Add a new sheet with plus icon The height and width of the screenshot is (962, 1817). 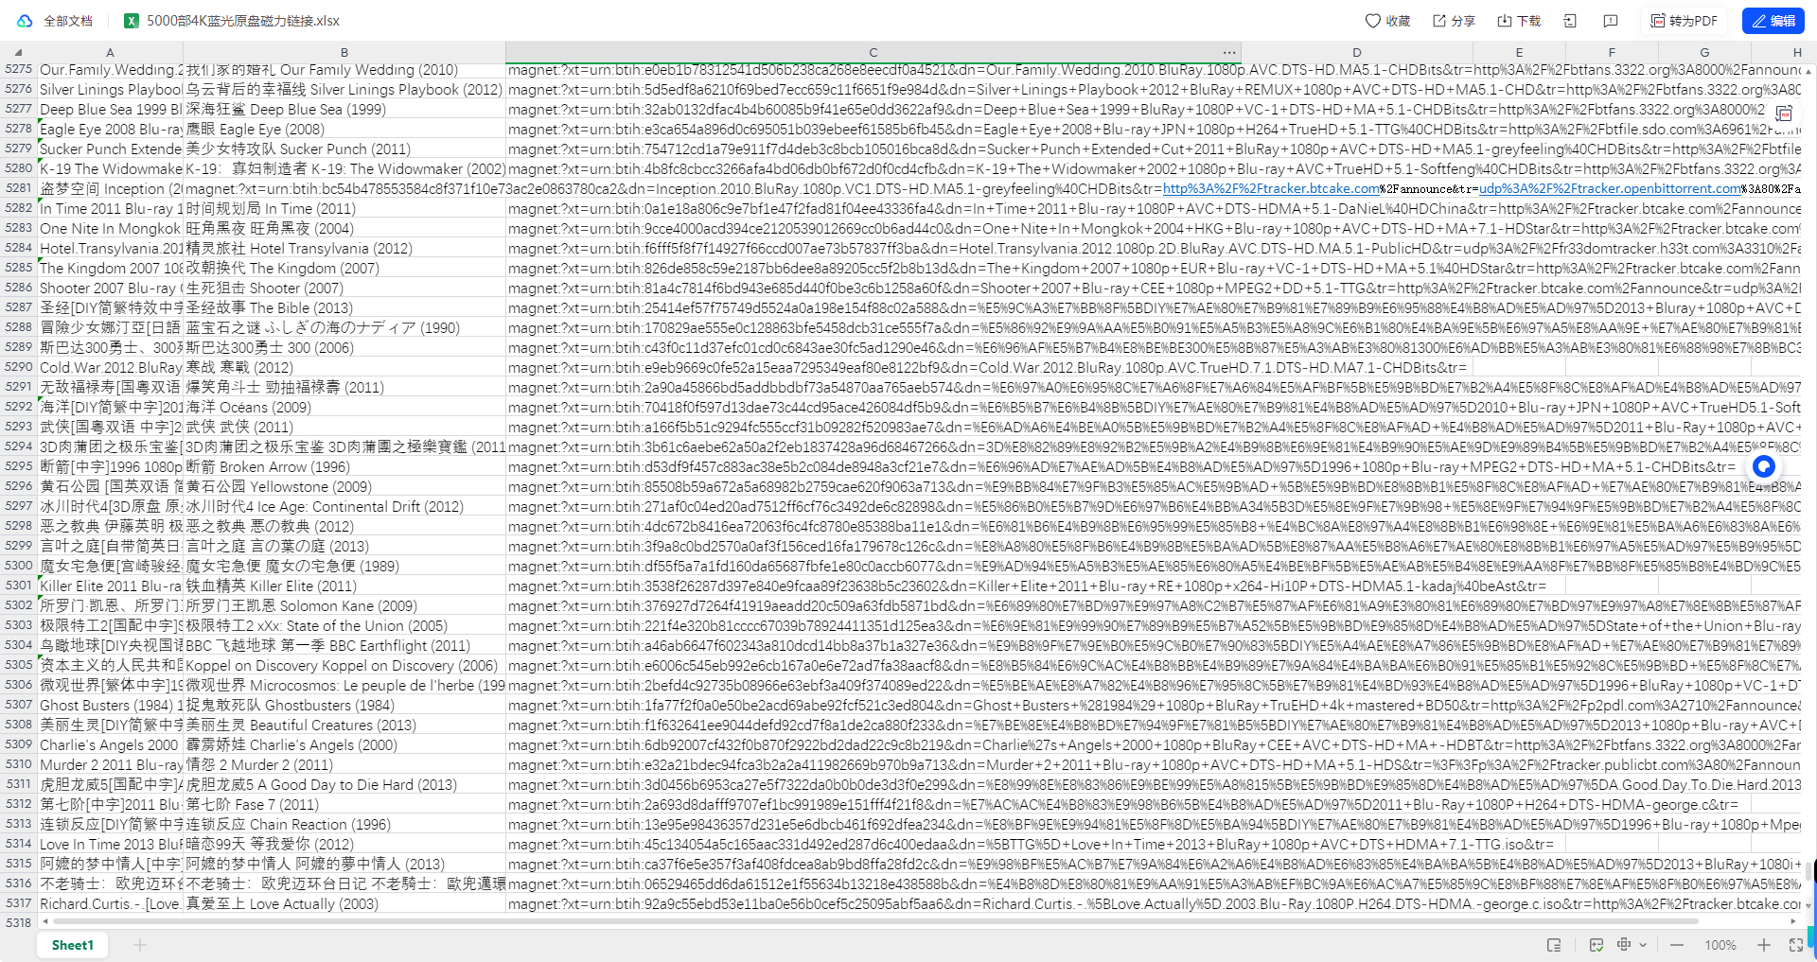140,945
